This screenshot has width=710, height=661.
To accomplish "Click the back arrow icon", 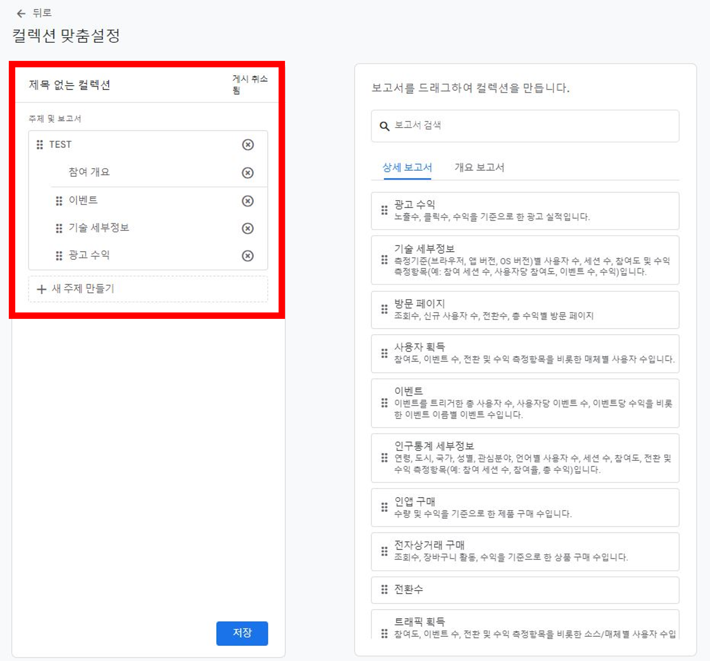I will pos(21,14).
